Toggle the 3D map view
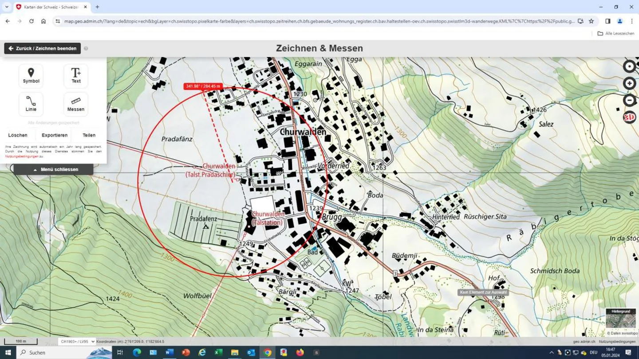639x359 pixels. point(629,117)
